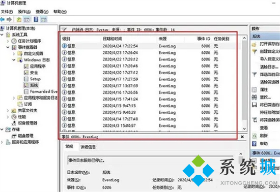Click the 事件查看器 icon in the tree
Viewport: 280px width, 192px height.
[x=14, y=47]
